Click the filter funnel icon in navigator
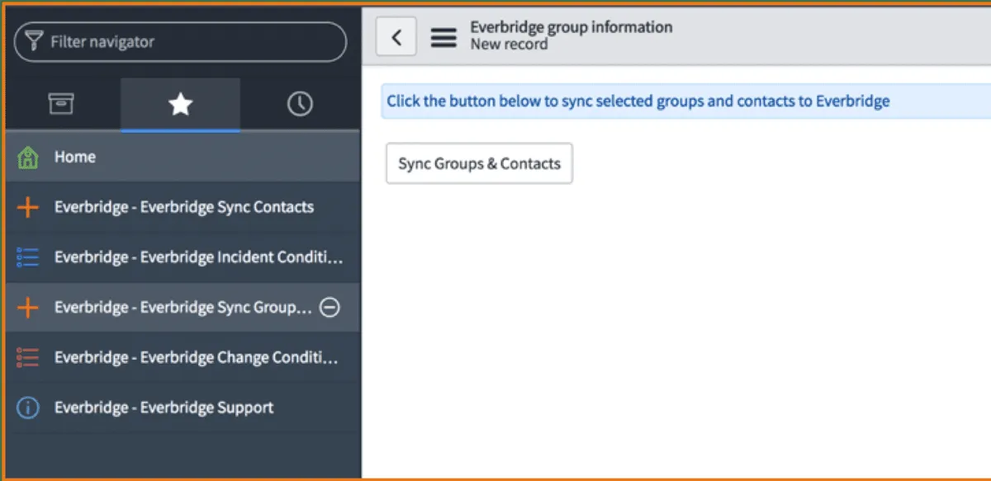The height and width of the screenshot is (481, 991). [33, 40]
